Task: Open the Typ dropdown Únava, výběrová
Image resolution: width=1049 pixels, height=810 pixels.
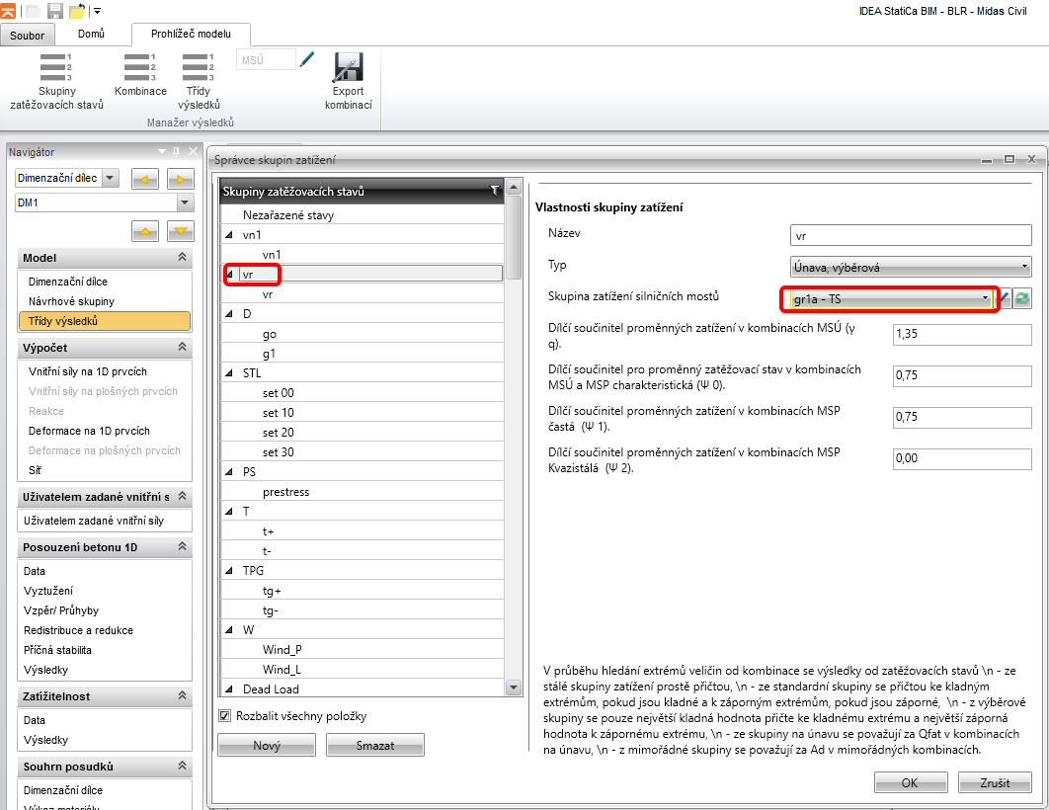Action: point(912,267)
